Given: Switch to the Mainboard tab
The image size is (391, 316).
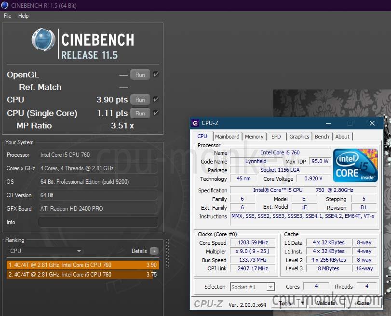Looking at the screenshot, I should pyautogui.click(x=227, y=137).
